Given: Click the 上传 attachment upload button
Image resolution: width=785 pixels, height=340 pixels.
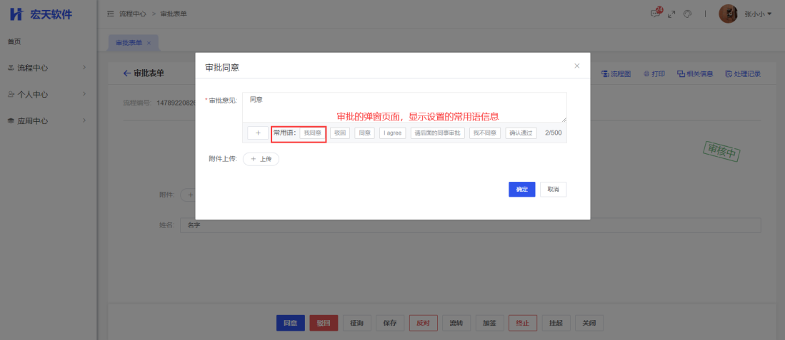Looking at the screenshot, I should 261,159.
